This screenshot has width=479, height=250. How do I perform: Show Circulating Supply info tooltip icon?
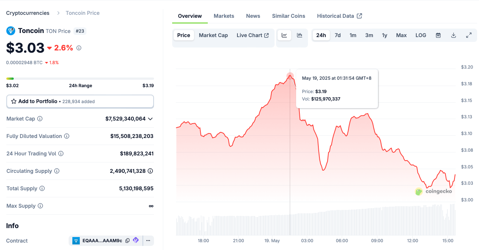pos(57,171)
